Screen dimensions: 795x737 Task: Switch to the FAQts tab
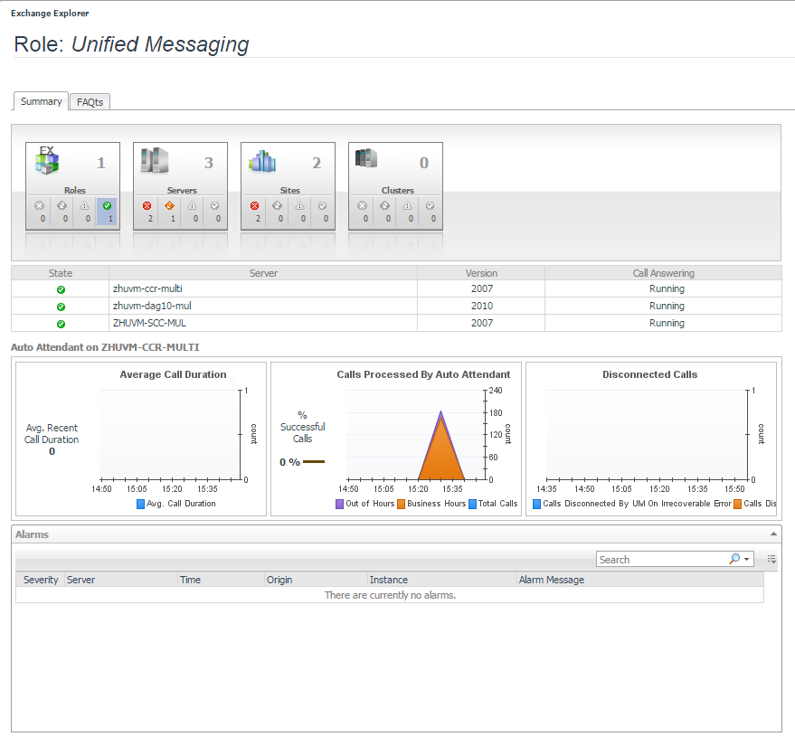coord(90,102)
